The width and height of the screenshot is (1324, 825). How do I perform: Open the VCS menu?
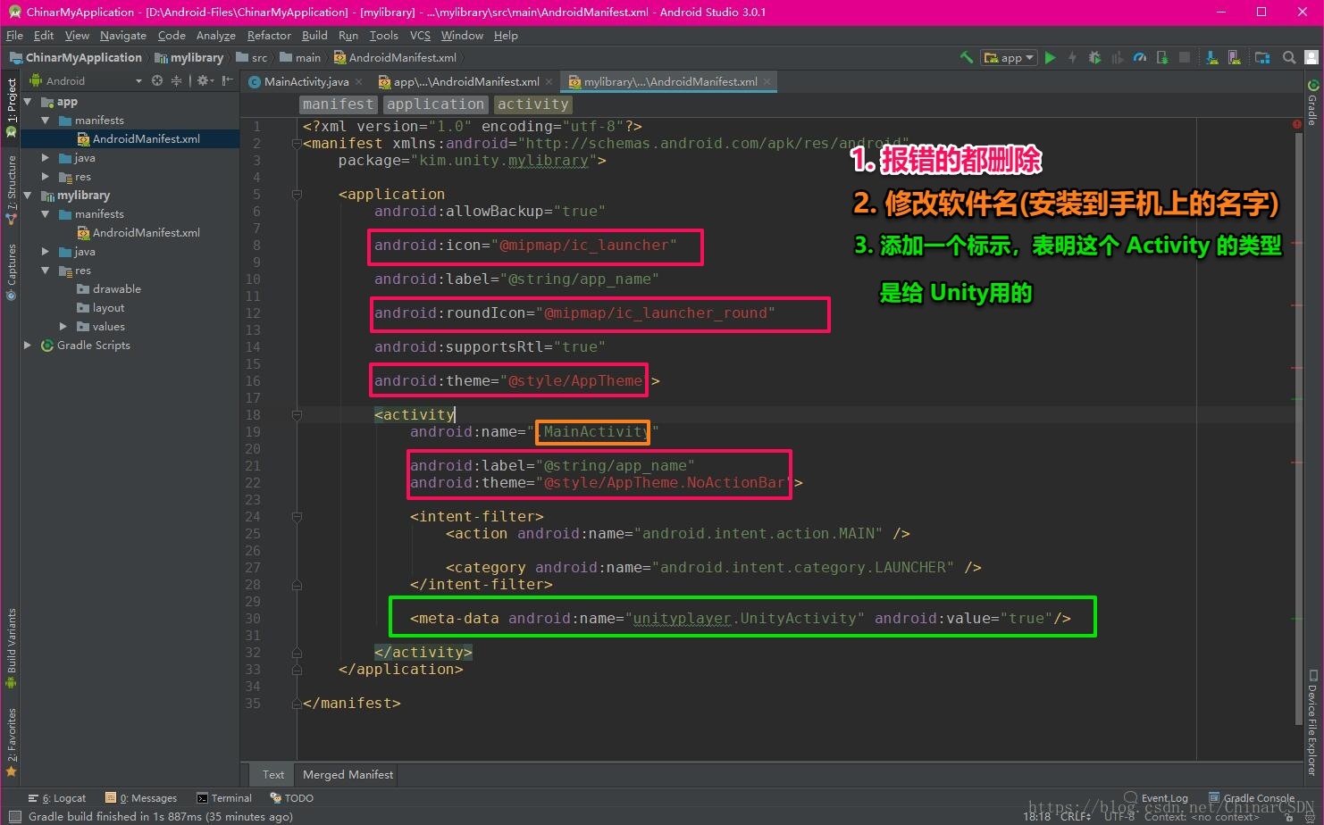[x=420, y=36]
